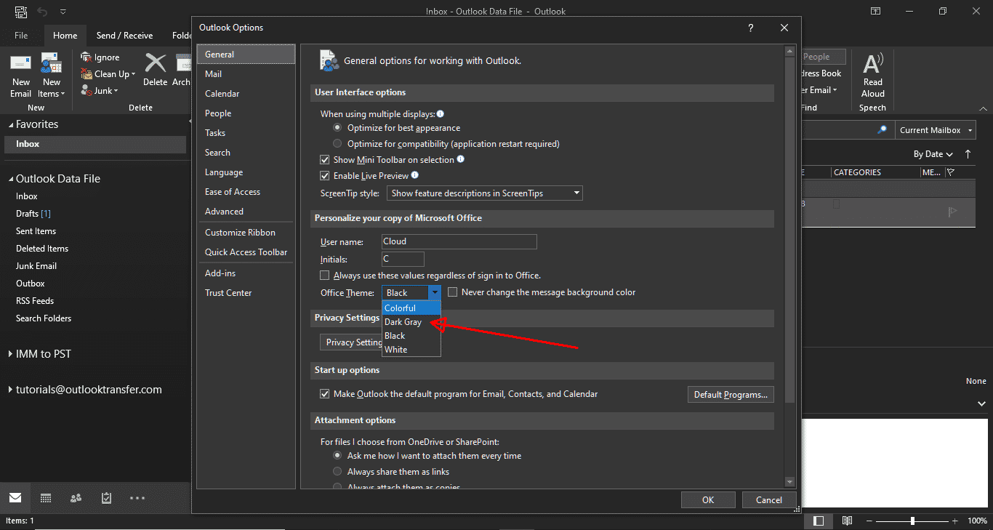Open the Trust Center options category
The width and height of the screenshot is (993, 530).
pos(246,293)
